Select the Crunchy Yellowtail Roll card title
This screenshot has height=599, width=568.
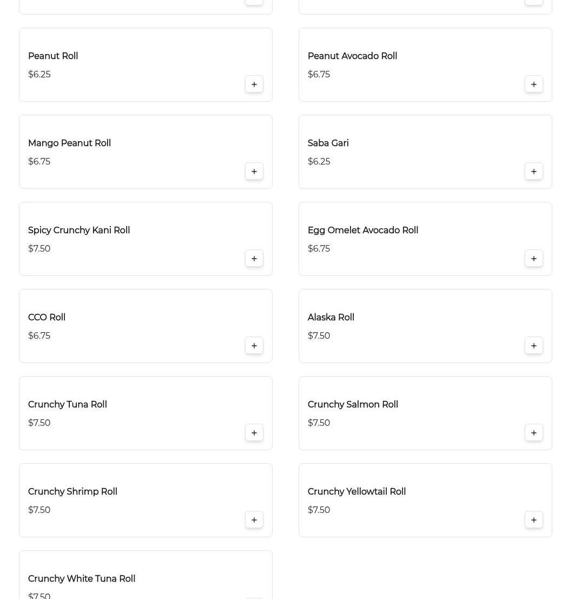click(356, 491)
